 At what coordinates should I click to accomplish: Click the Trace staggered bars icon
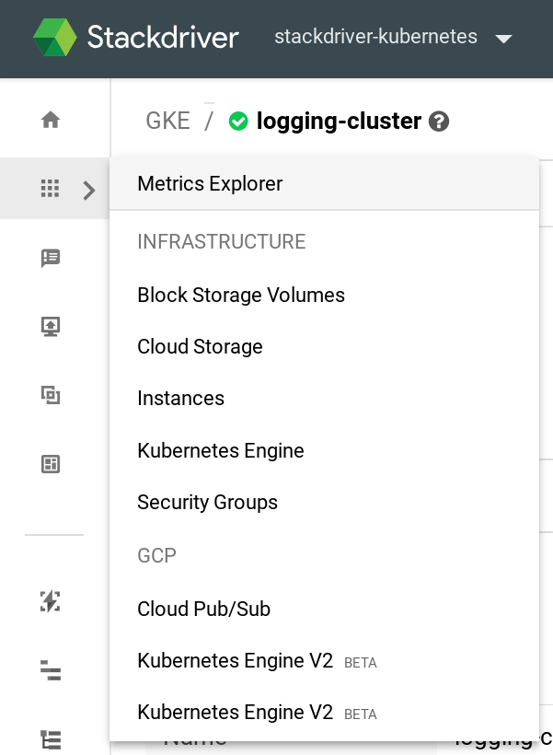(51, 670)
